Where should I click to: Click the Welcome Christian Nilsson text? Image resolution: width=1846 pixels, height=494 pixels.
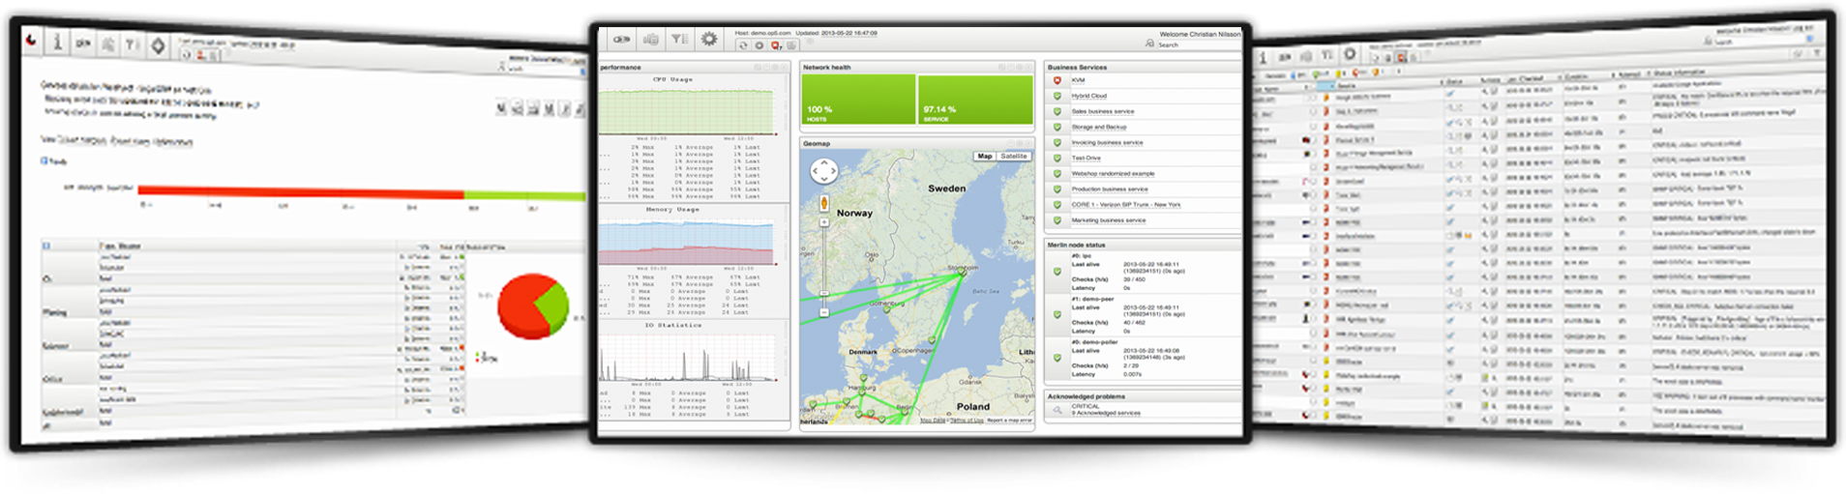tap(1200, 34)
